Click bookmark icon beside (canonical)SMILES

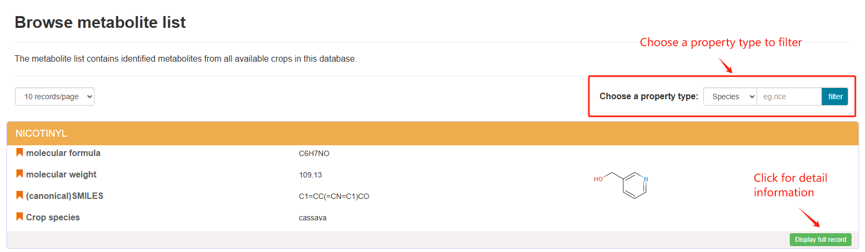click(19, 195)
